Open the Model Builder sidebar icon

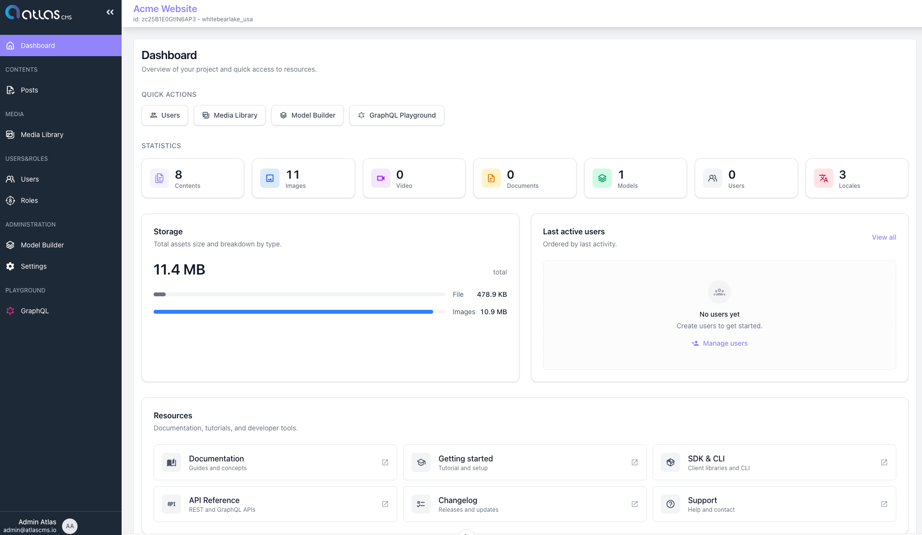tap(10, 245)
